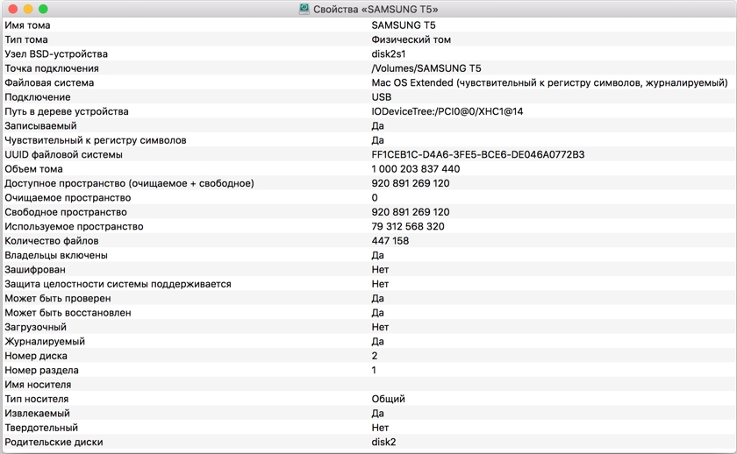This screenshot has height=454, width=737.
Task: Click the 'SAMSUNG T5' volume name value
Action: (404, 25)
